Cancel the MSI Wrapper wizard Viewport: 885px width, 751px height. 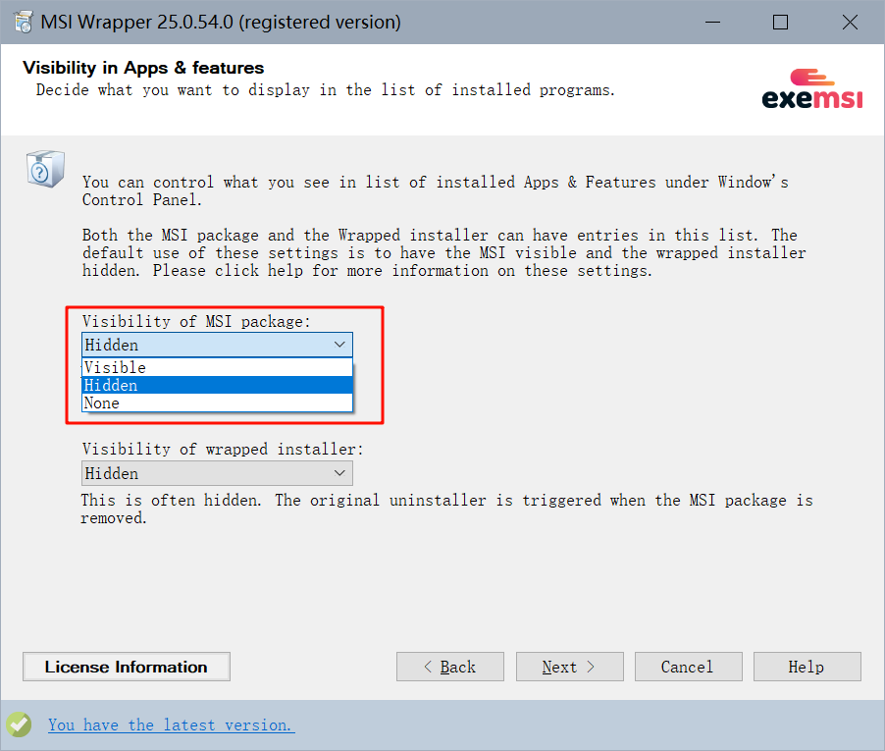(687, 667)
